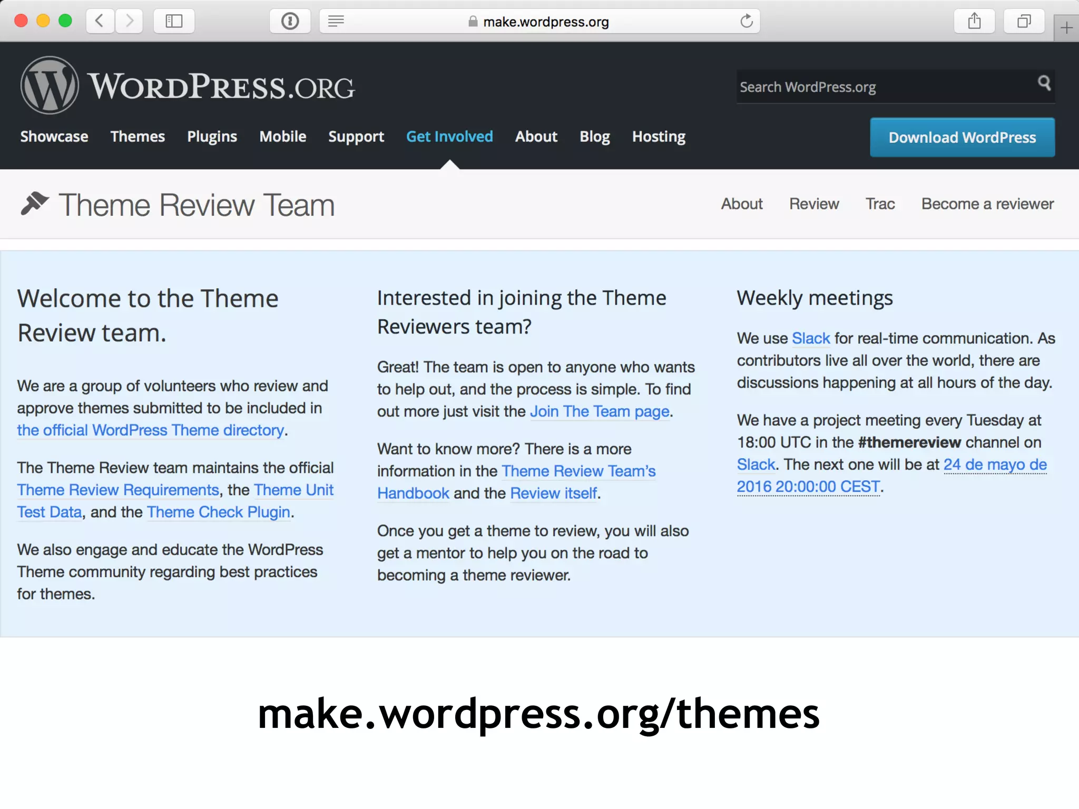Image resolution: width=1079 pixels, height=809 pixels.
Task: Open Theme Review Requirements link
Action: 118,490
